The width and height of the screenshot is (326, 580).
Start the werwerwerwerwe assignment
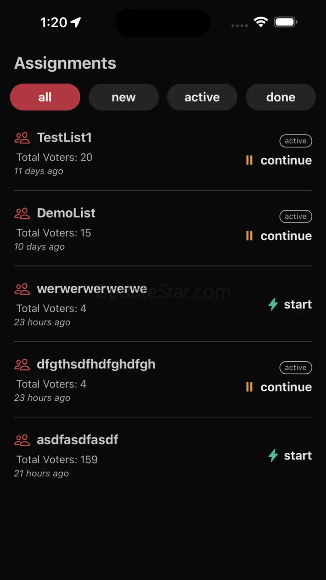point(298,304)
